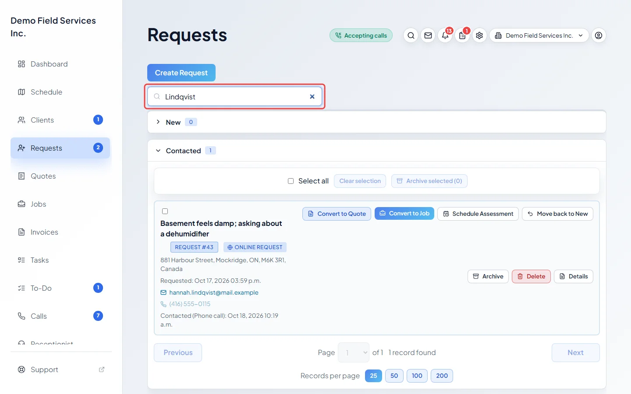Click the Jobs briefcase icon in sidebar

tap(21, 204)
